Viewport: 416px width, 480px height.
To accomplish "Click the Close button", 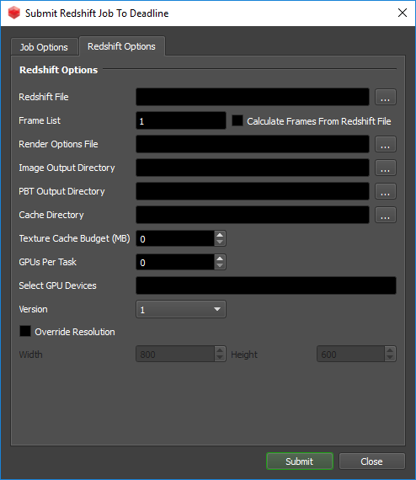I will 372,461.
